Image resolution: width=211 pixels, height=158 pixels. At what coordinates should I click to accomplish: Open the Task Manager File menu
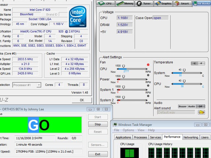click(116, 130)
